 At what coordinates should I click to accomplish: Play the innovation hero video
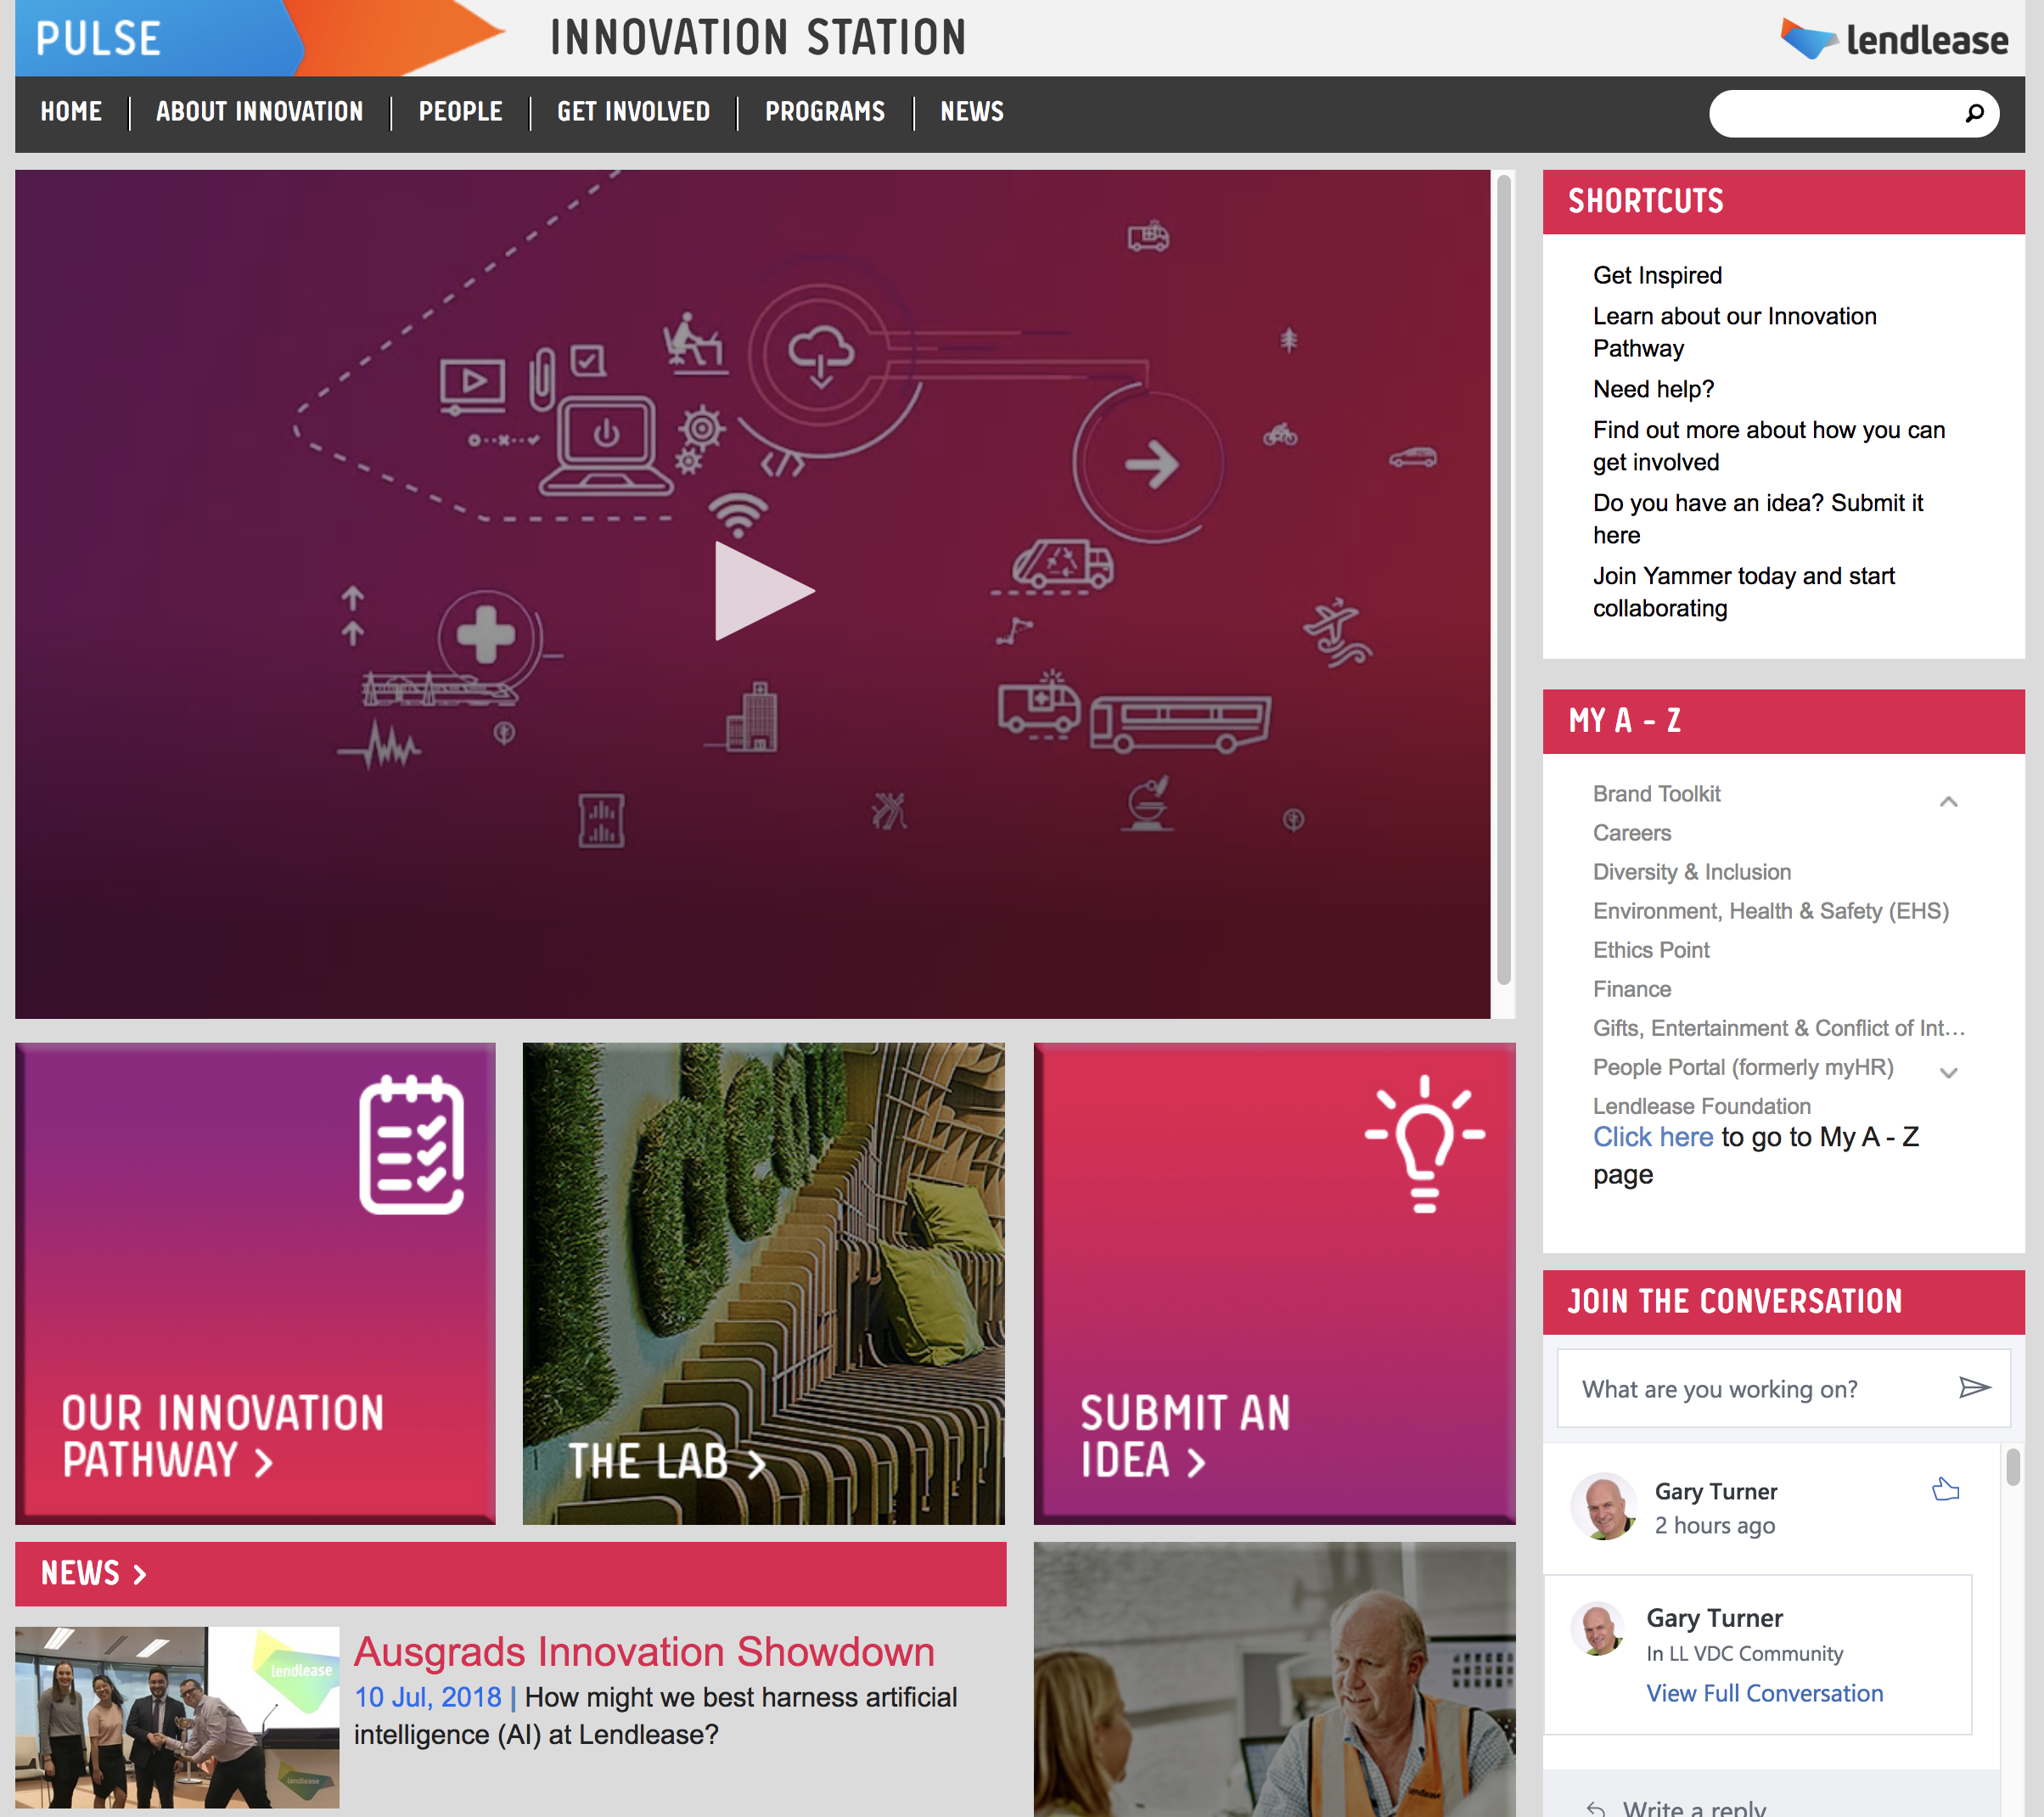tap(765, 591)
